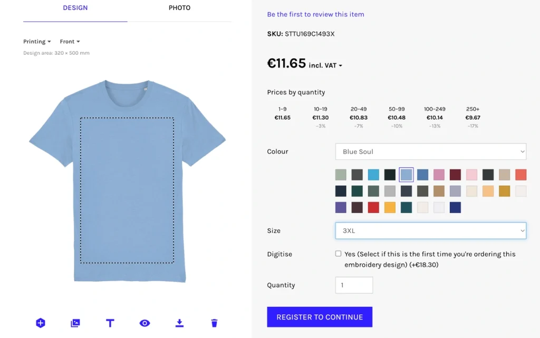Select the dark navy colour swatch

click(455, 207)
